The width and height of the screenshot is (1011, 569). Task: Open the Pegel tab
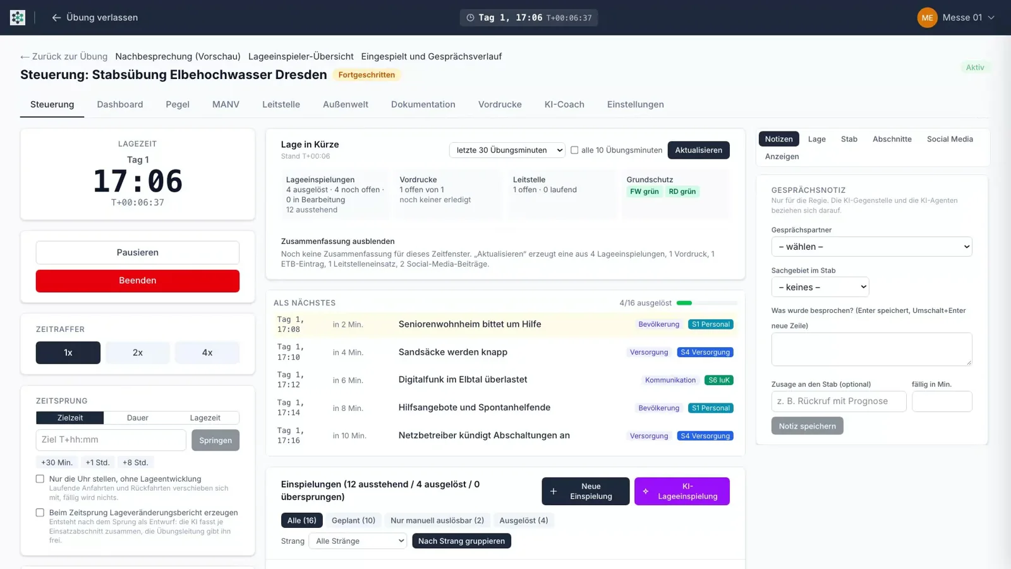tap(178, 104)
